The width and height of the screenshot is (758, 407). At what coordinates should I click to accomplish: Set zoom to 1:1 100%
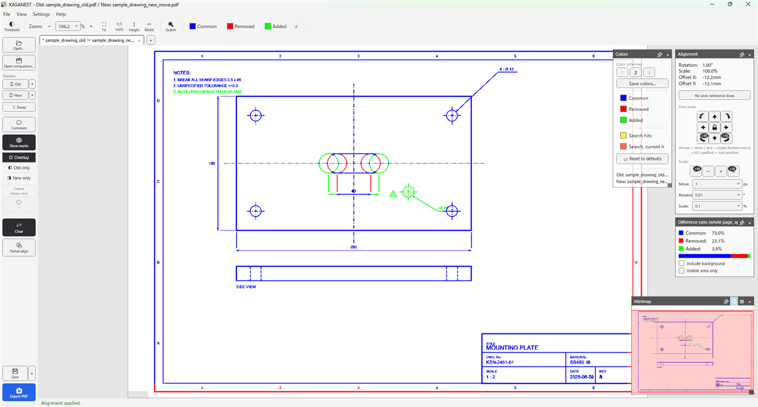click(x=119, y=26)
